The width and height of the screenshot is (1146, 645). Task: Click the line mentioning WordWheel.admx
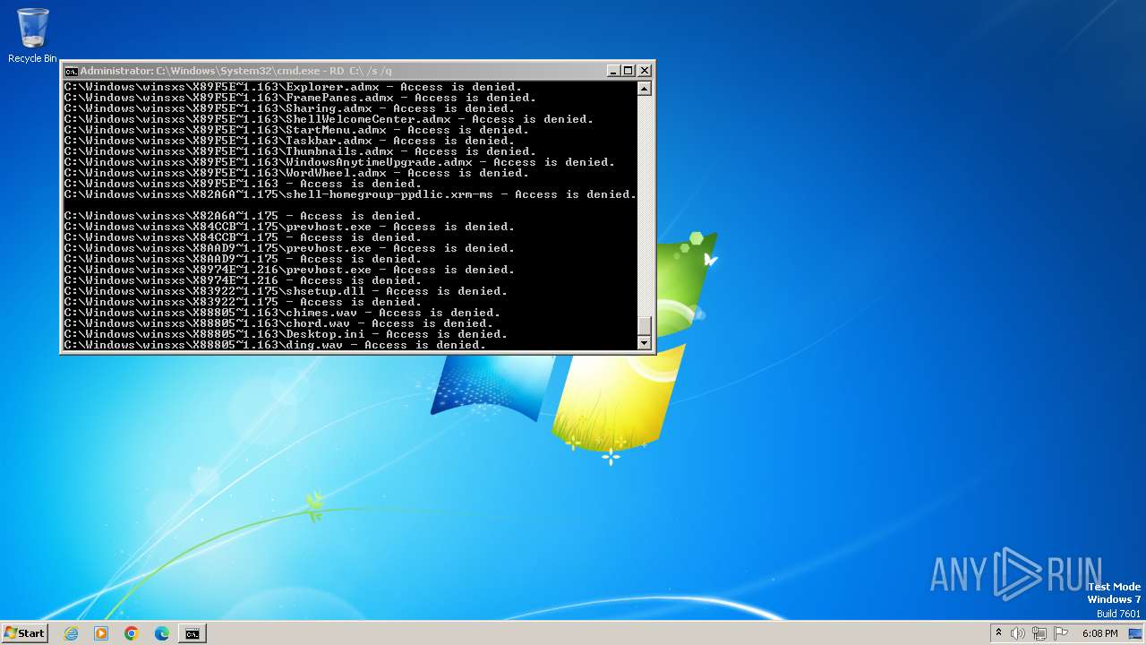296,173
